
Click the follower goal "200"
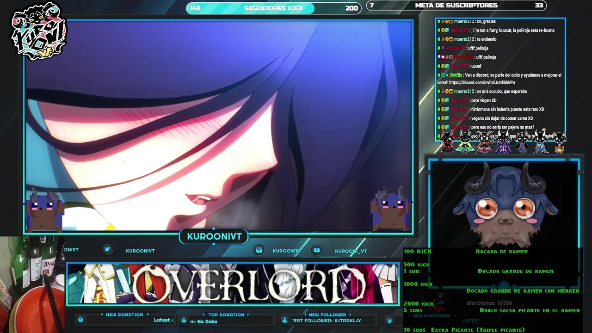[351, 8]
